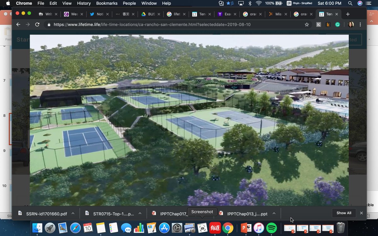Viewport: 378px width, 236px height.
Task: Launch Launchpad rocket in Dock
Action: click(x=50, y=228)
